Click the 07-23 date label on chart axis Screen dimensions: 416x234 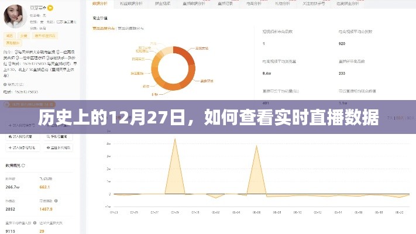click(114, 212)
